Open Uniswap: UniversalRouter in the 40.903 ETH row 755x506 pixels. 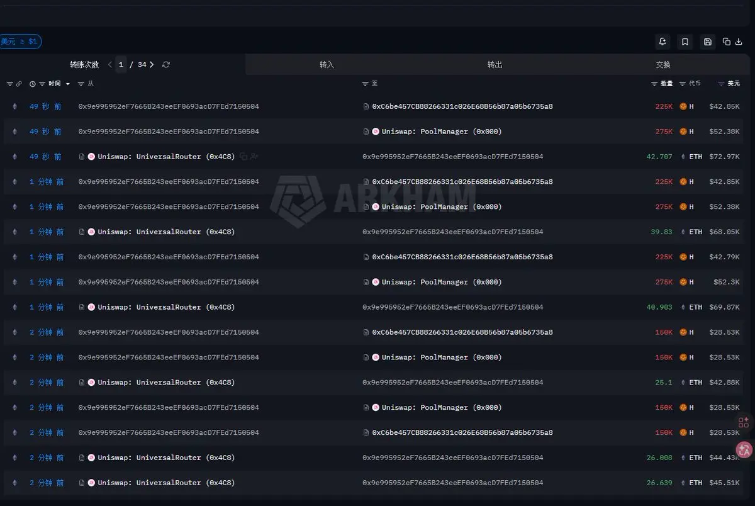click(166, 308)
